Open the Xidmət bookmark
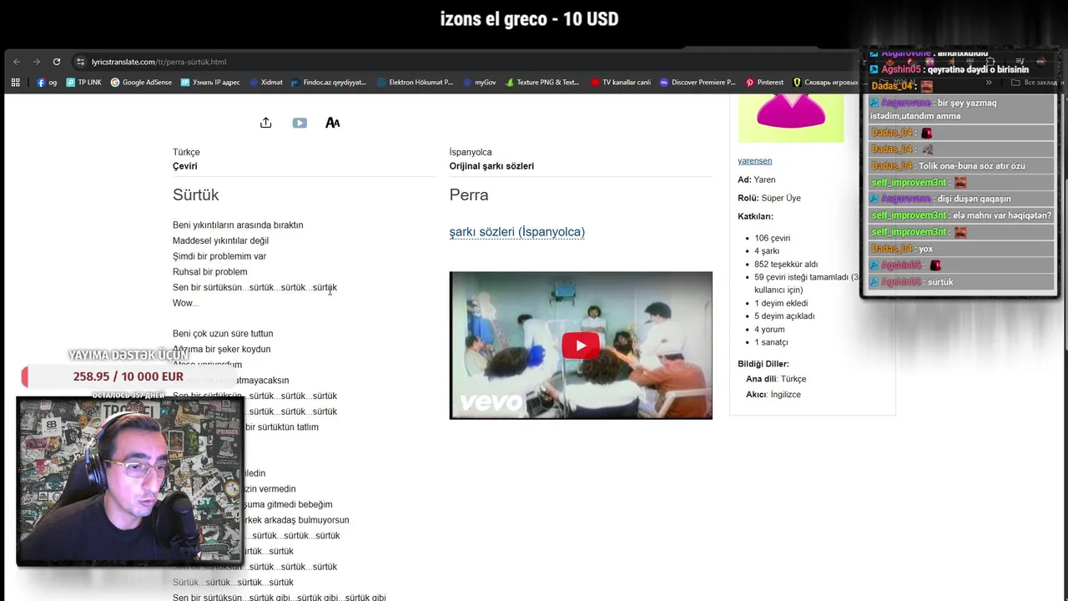This screenshot has height=601, width=1068. [x=266, y=83]
